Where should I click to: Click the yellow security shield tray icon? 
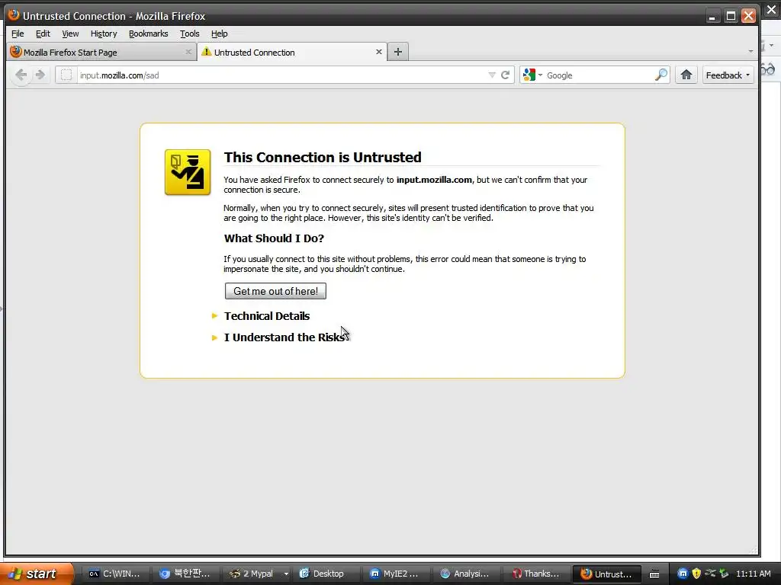(x=696, y=574)
